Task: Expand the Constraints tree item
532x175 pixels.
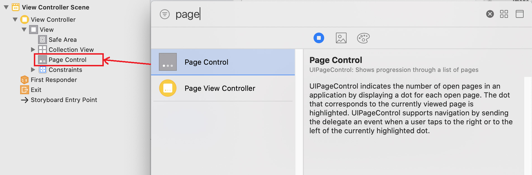Action: 33,70
